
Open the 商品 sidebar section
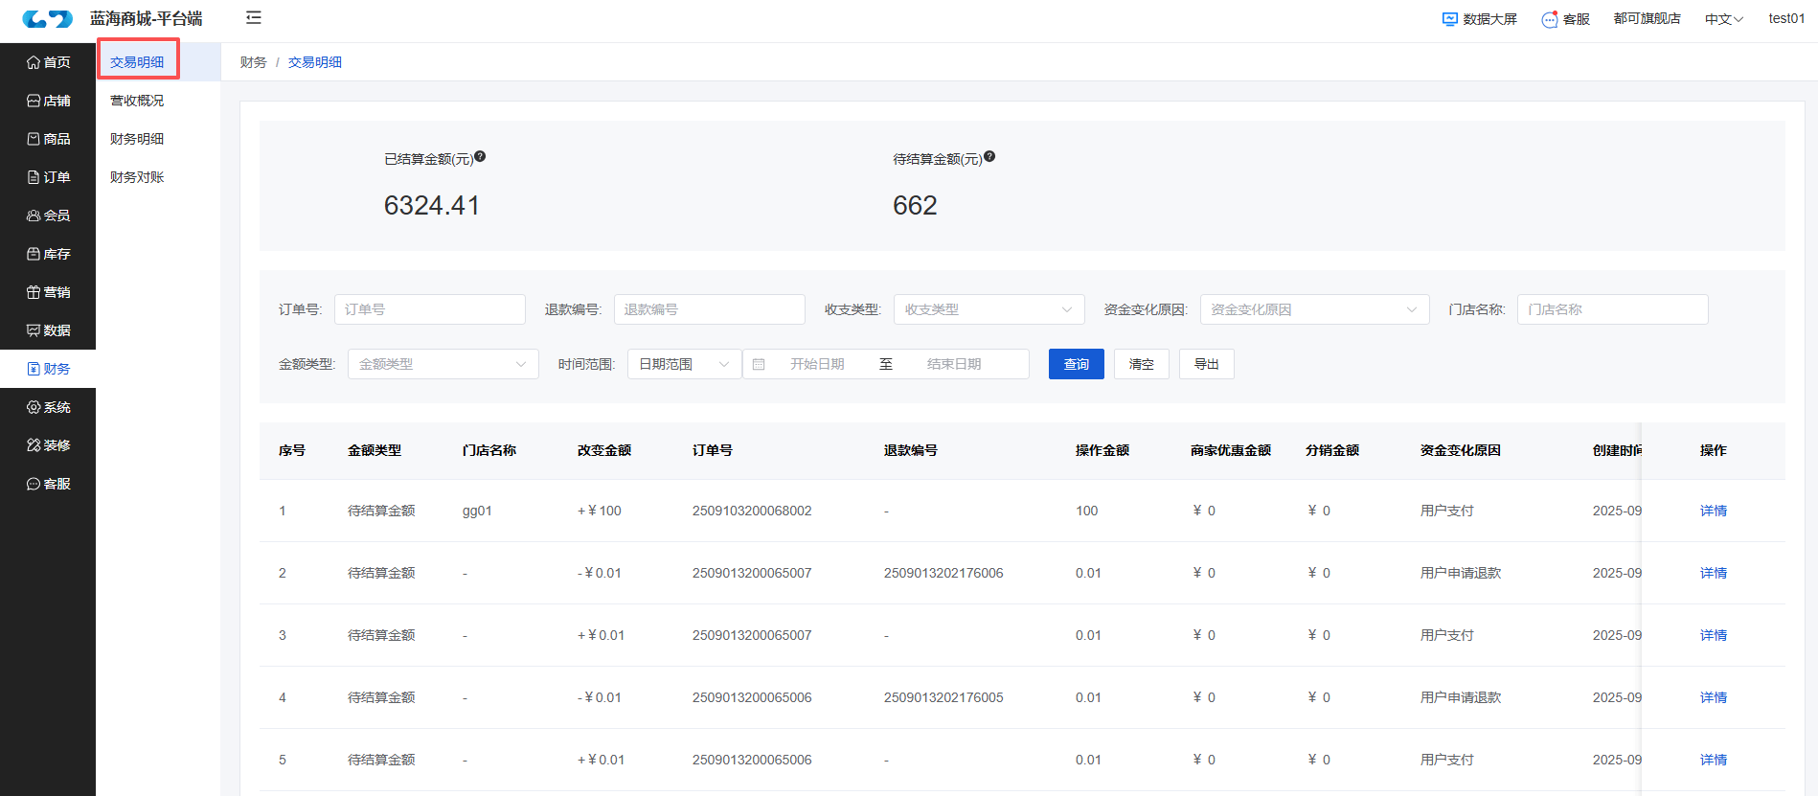tap(48, 139)
